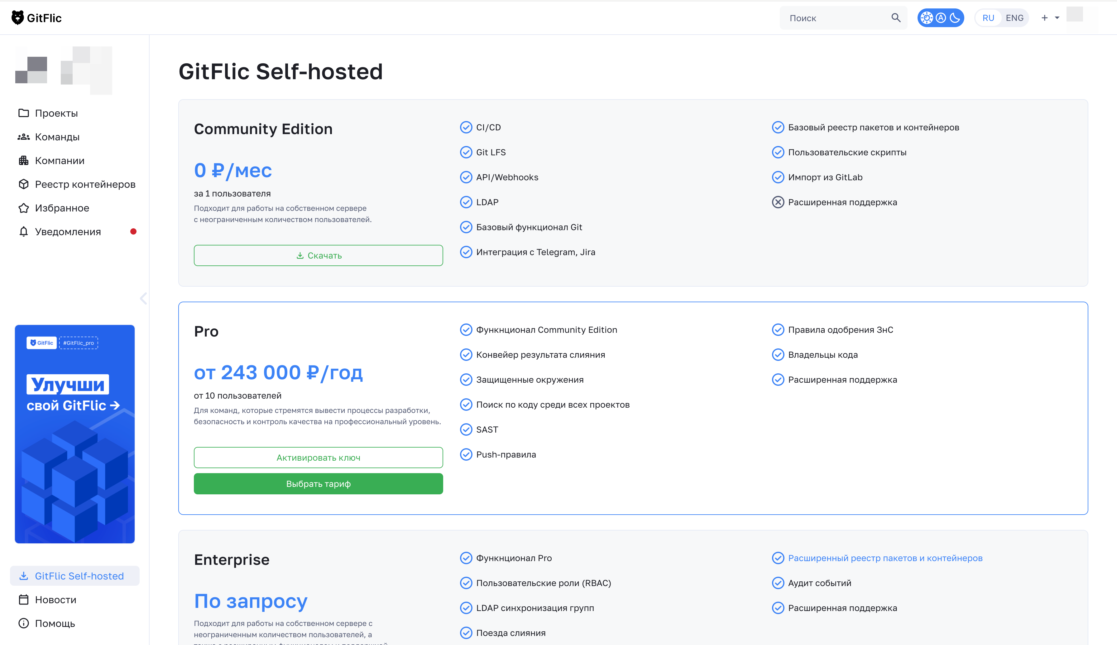
Task: Switch language to RU
Action: [988, 18]
